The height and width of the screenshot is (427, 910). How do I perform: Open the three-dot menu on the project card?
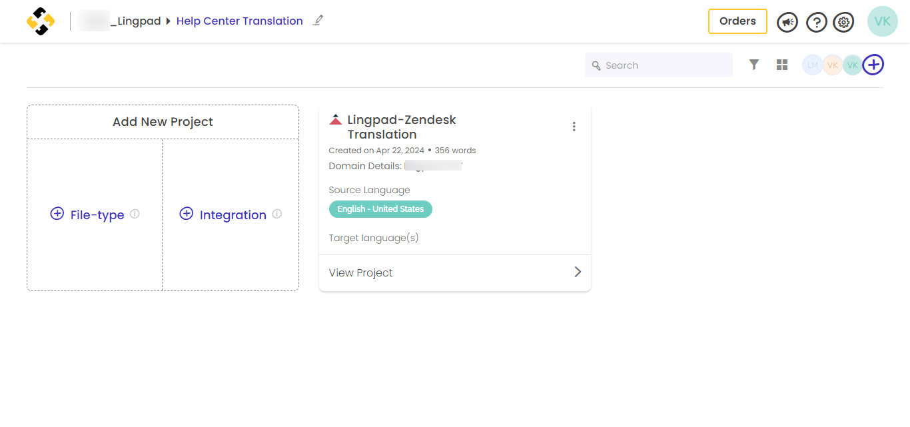[574, 127]
